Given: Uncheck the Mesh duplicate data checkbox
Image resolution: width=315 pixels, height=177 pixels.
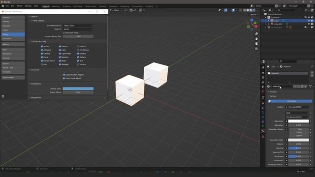Looking at the screenshot, I should [60, 61].
